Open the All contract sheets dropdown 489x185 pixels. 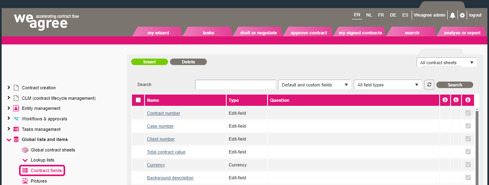[x=447, y=63]
